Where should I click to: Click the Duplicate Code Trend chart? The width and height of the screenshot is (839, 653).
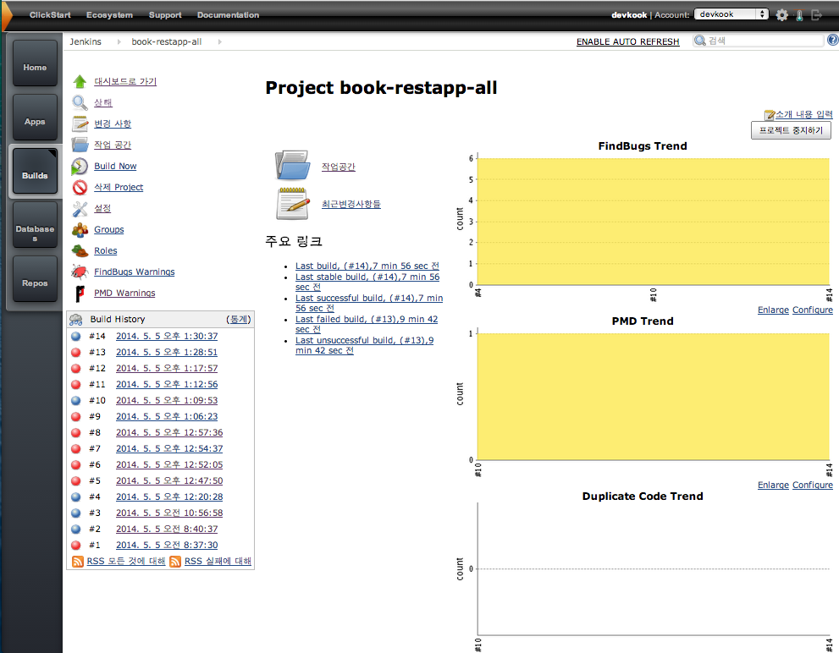(653, 569)
